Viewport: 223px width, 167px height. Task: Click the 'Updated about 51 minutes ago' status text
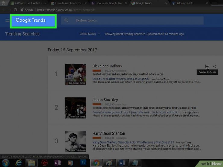click(165, 34)
